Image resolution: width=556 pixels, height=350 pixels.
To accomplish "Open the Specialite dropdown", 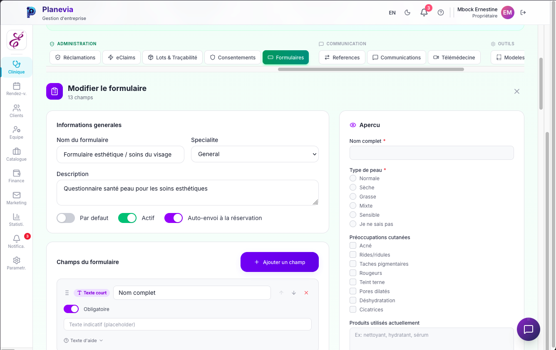I will [255, 154].
